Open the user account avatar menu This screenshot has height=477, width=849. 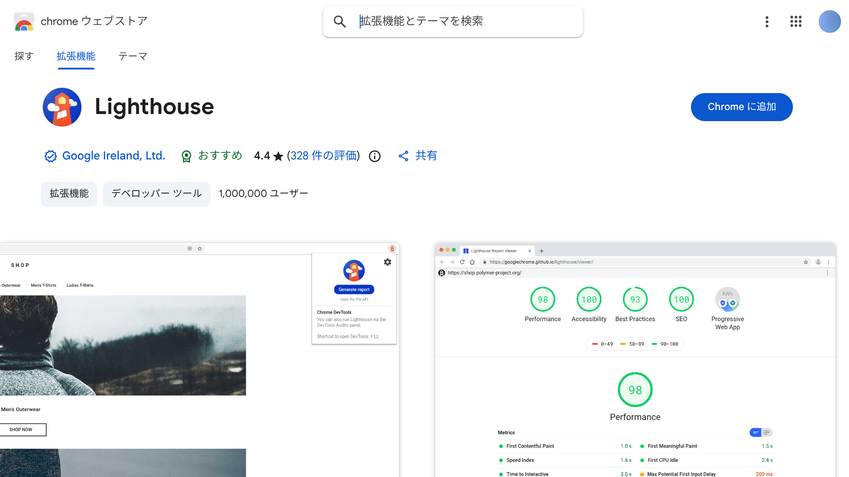click(829, 21)
